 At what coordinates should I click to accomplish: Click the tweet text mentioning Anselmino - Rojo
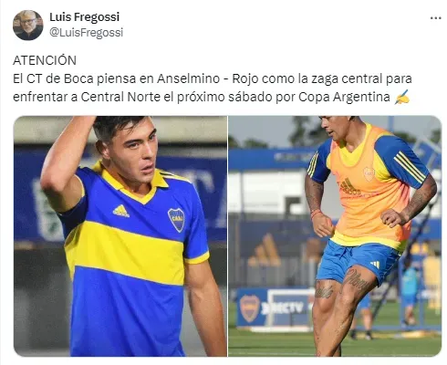tap(213, 78)
